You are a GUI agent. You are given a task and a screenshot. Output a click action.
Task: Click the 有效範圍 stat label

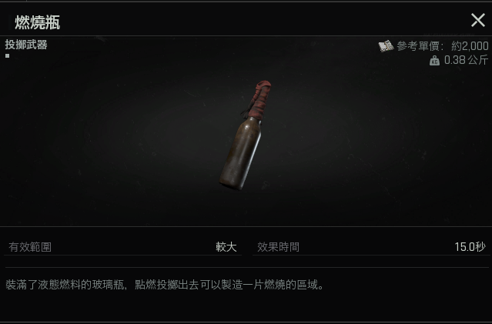(30, 247)
